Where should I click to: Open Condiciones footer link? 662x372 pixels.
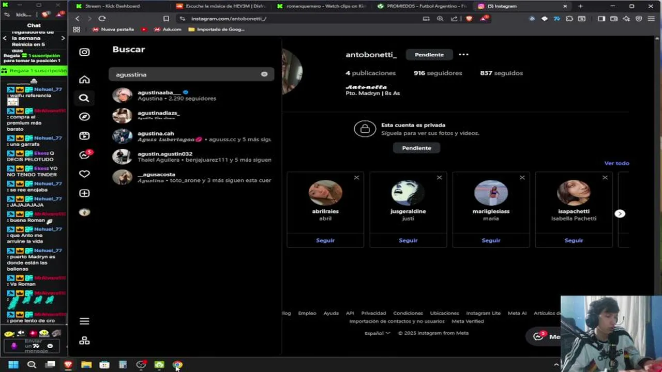tap(408, 313)
